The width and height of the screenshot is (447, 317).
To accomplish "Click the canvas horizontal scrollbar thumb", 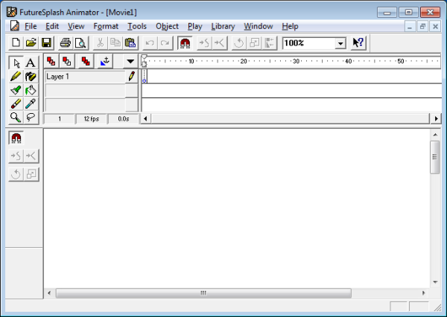I will coord(202,293).
